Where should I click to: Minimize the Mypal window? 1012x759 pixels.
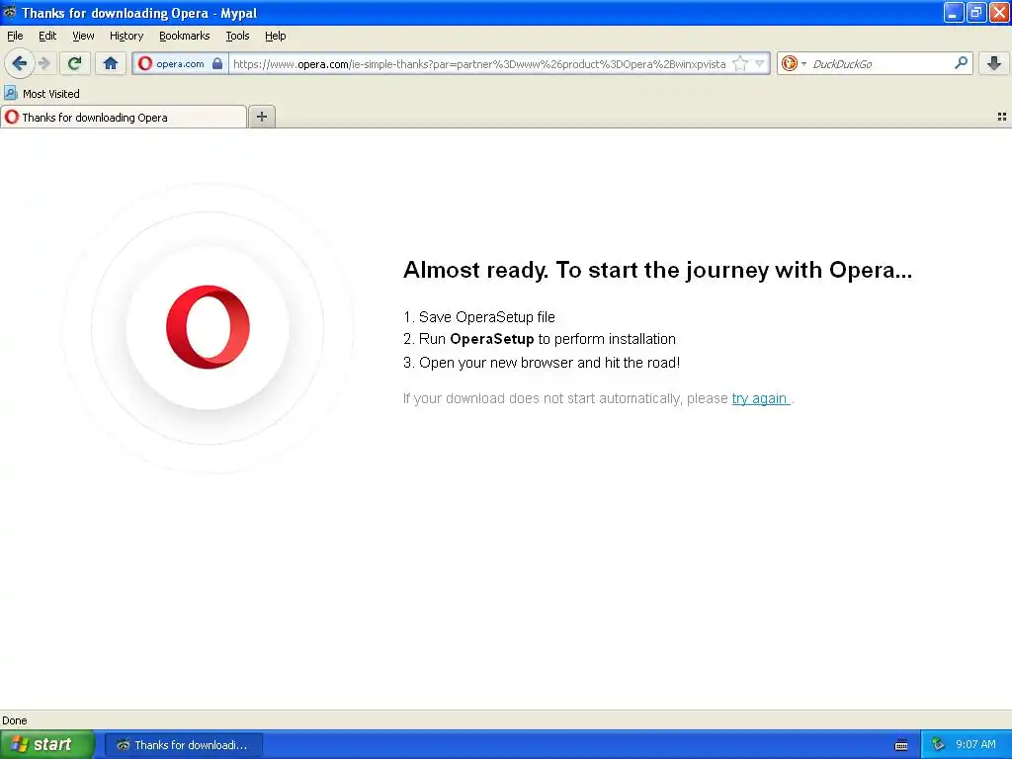click(954, 12)
